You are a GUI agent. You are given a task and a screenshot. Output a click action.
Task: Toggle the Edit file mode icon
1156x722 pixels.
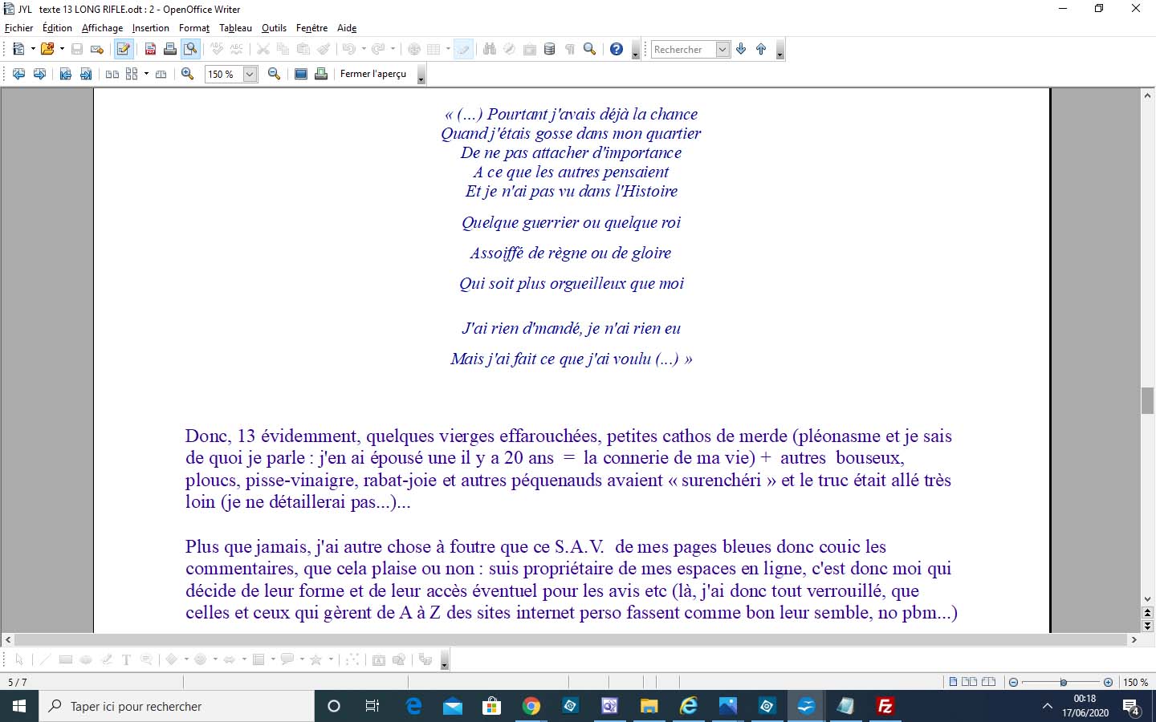(123, 49)
